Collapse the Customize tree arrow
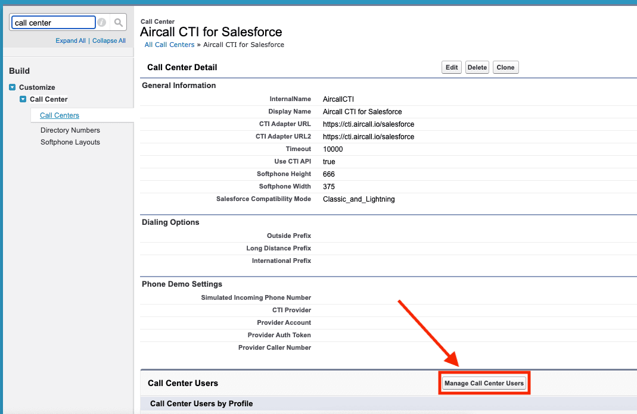This screenshot has height=414, width=637. pyautogui.click(x=13, y=87)
